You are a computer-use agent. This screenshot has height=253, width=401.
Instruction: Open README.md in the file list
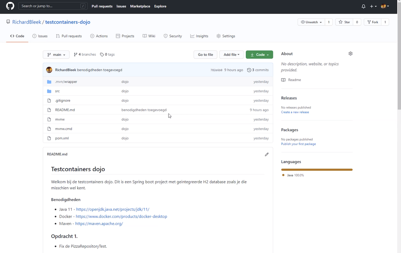65,110
